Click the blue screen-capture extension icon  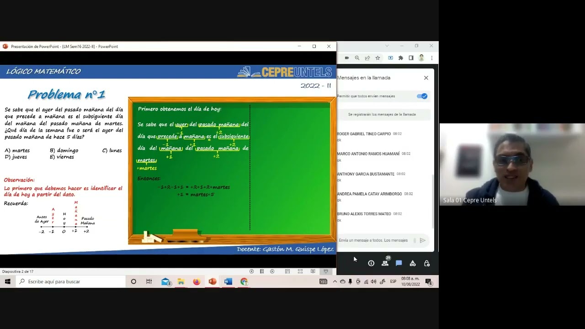390,58
